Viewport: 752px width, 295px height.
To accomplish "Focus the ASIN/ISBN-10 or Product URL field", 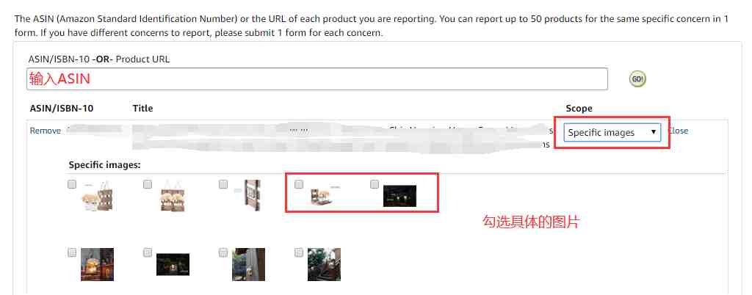I will [317, 79].
